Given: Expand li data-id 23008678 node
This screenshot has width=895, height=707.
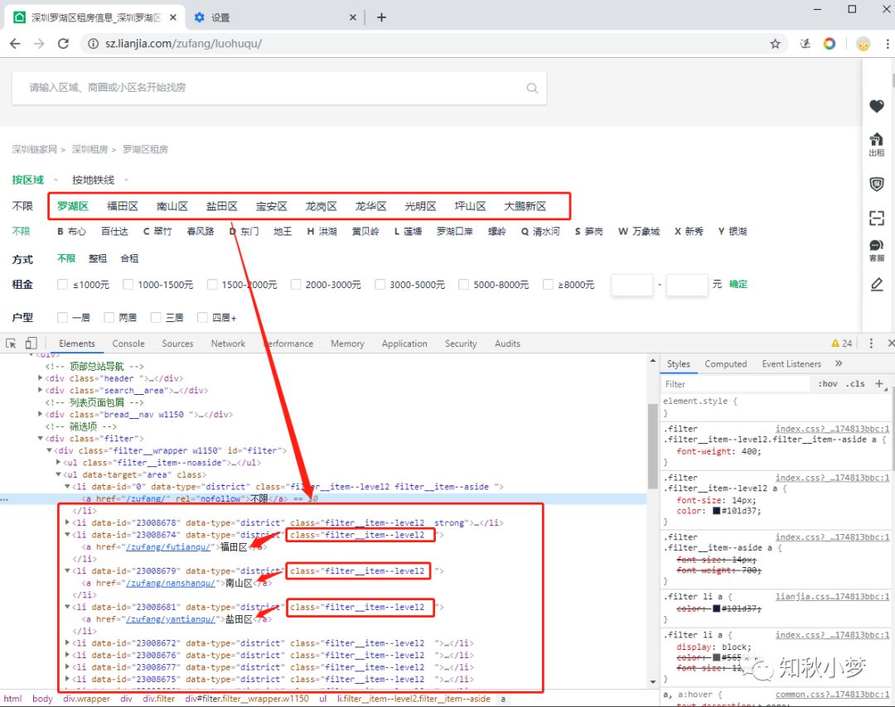Looking at the screenshot, I should (x=67, y=522).
